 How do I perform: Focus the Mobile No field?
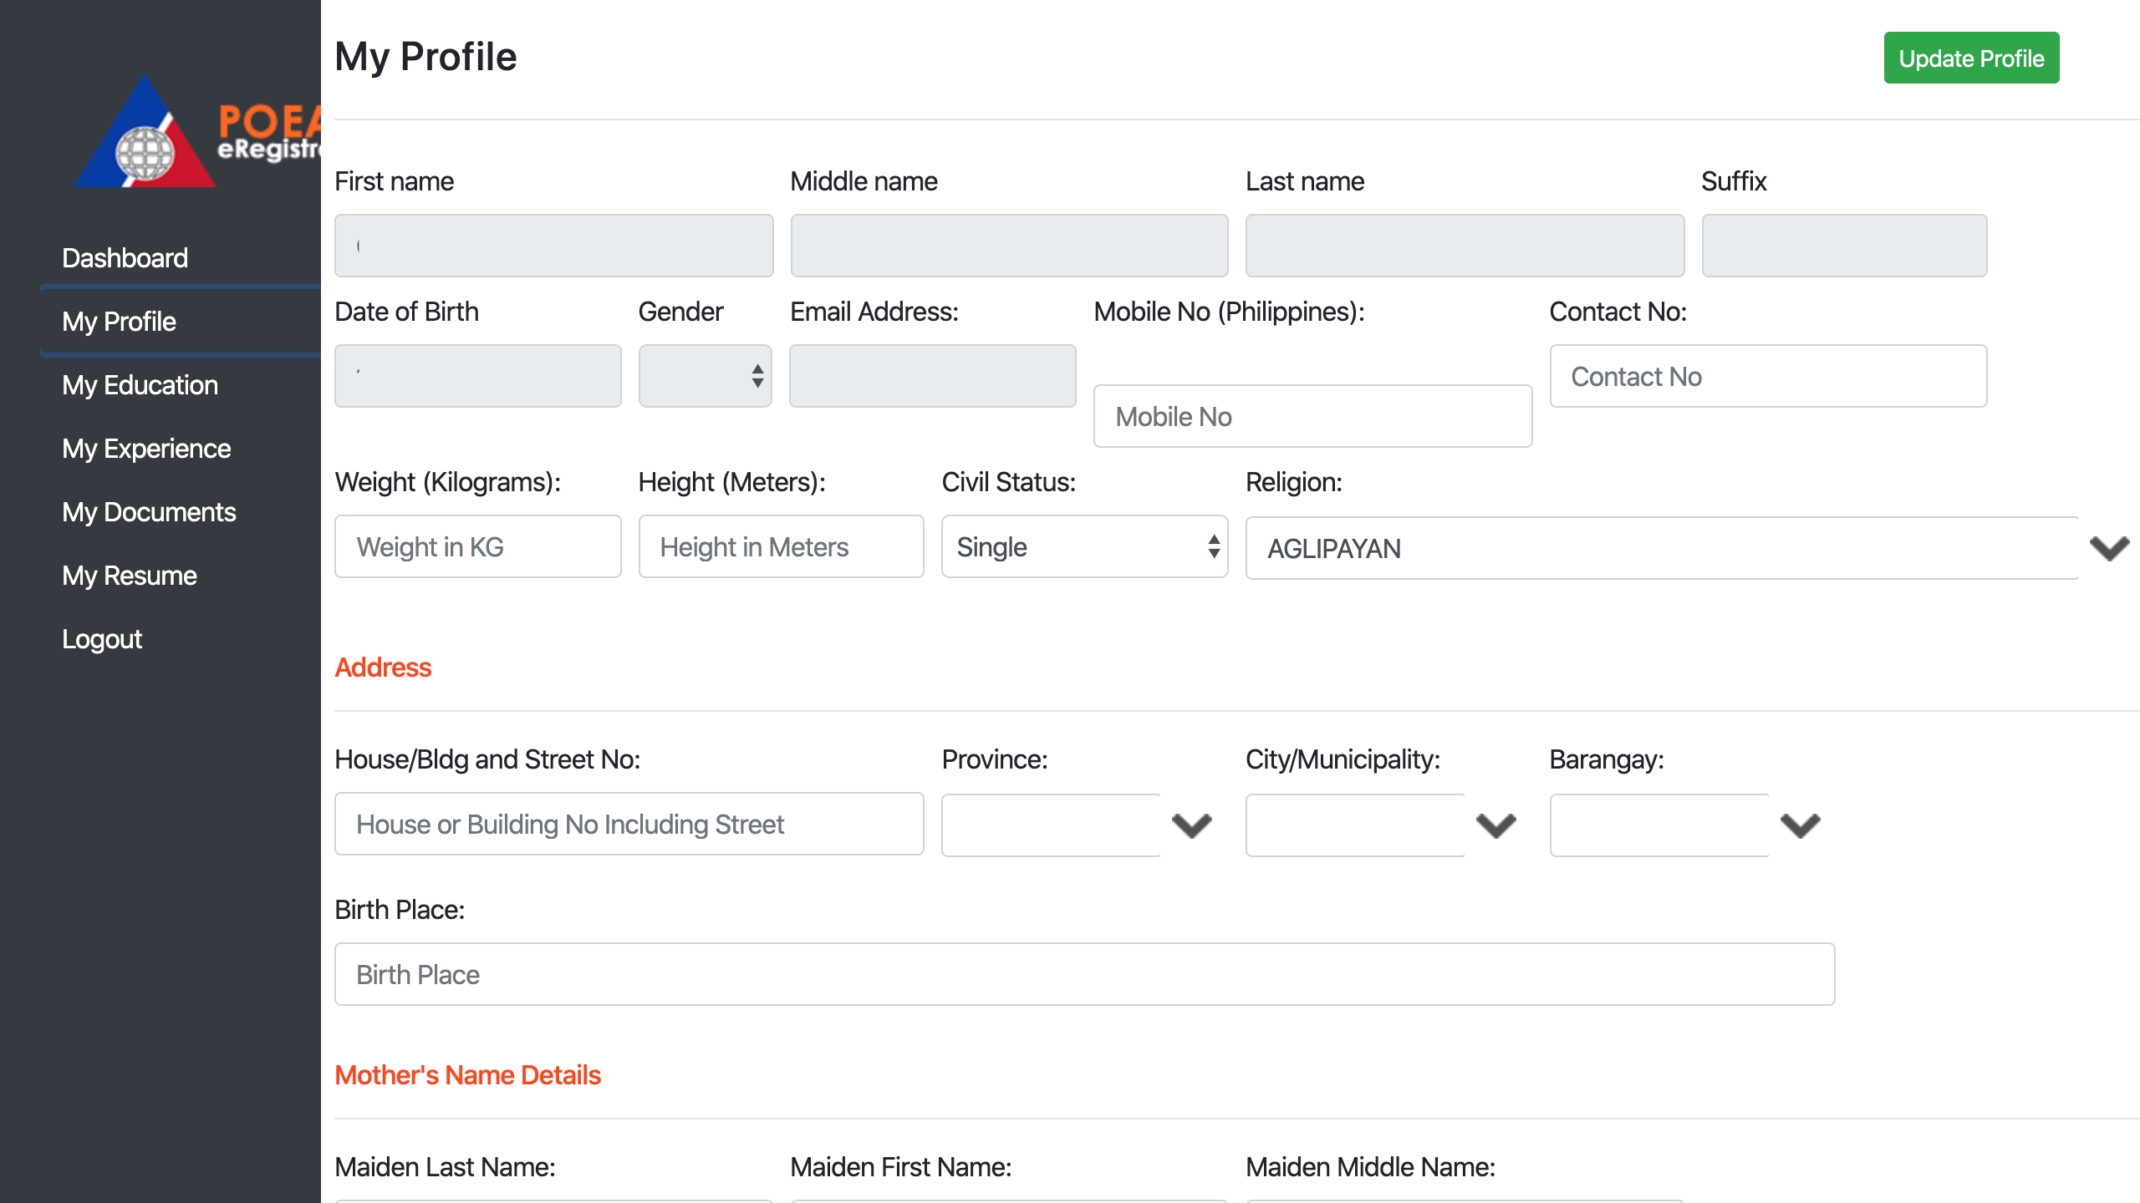(x=1312, y=416)
